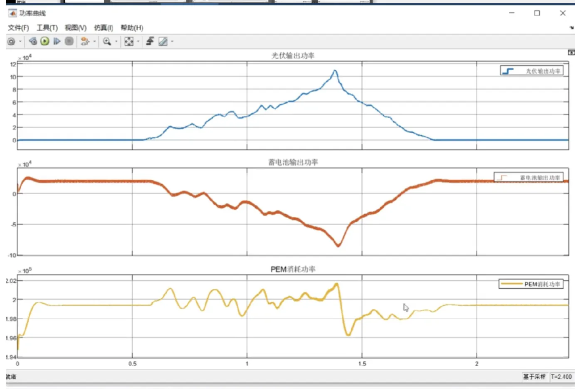Expand the dropdown beside Highlight Simulink Block
Image resolution: width=575 pixels, height=389 pixels.
coord(94,42)
